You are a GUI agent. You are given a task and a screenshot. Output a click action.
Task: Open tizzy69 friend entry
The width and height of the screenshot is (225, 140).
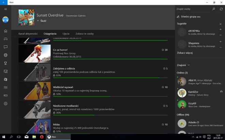(x=200, y=105)
